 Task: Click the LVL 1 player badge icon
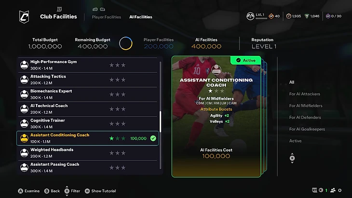coord(250,16)
